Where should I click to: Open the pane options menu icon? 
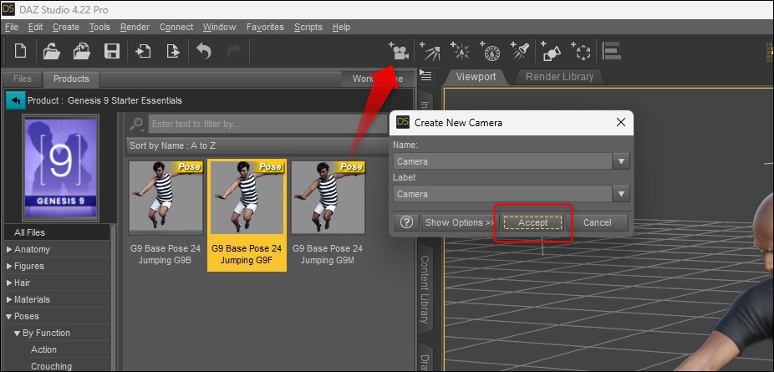[x=425, y=76]
